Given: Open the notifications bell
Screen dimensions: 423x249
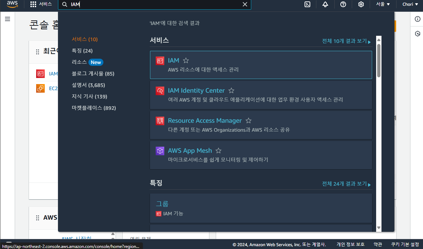Looking at the screenshot, I should (325, 4).
